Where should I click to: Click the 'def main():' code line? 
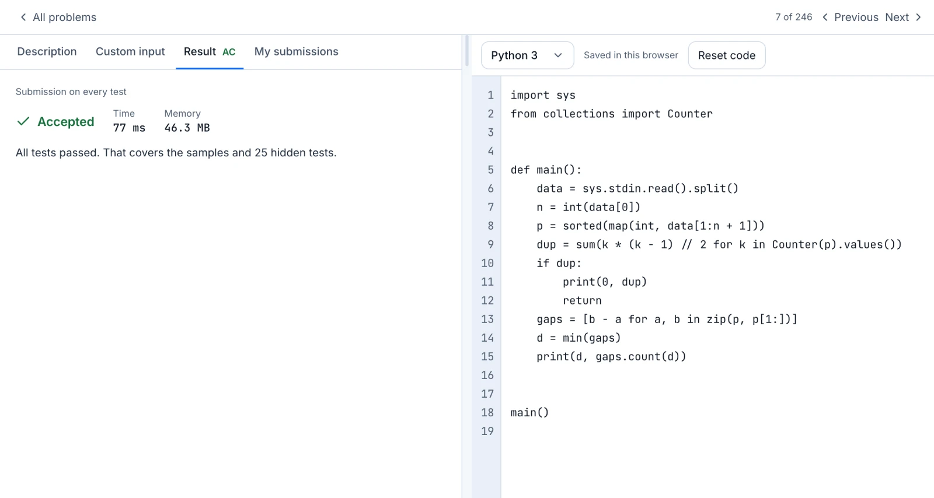click(546, 170)
